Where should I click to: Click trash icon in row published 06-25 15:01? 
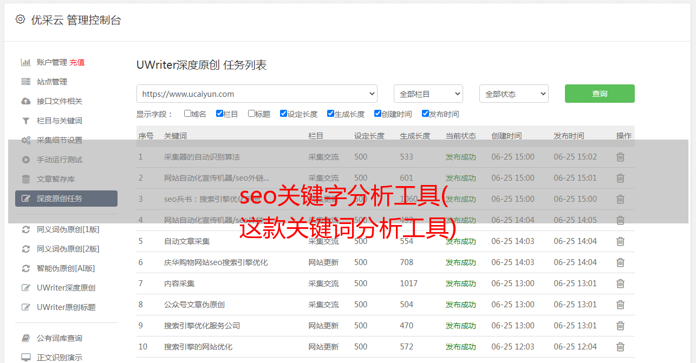click(x=621, y=178)
